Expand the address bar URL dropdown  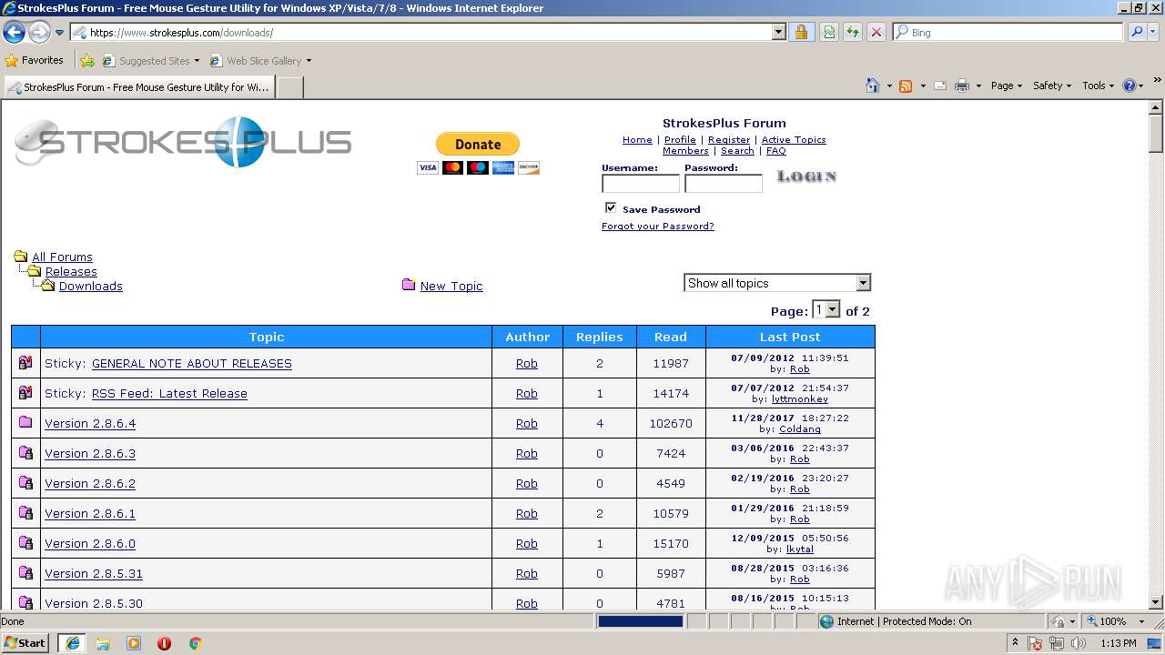click(x=778, y=32)
